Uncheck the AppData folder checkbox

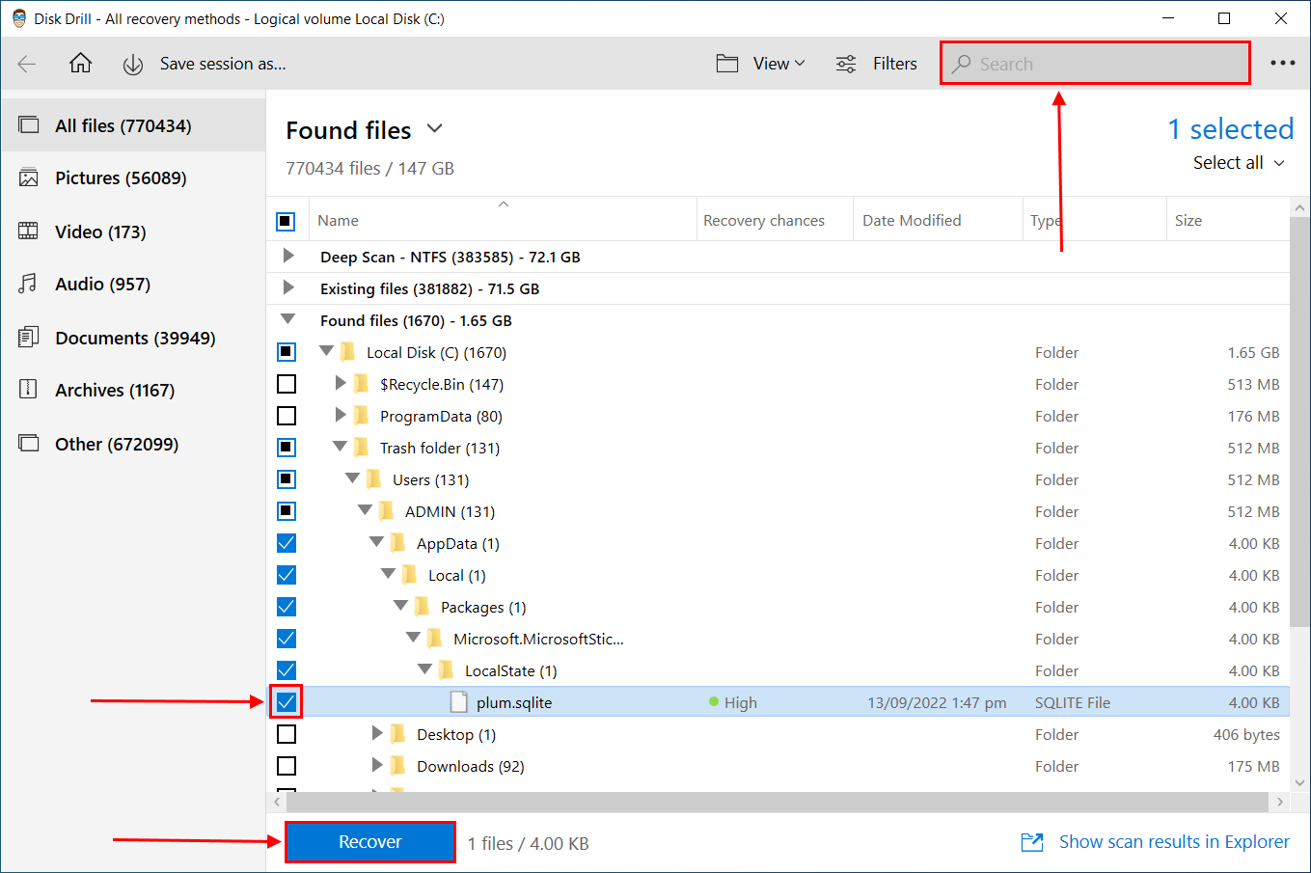coord(287,543)
